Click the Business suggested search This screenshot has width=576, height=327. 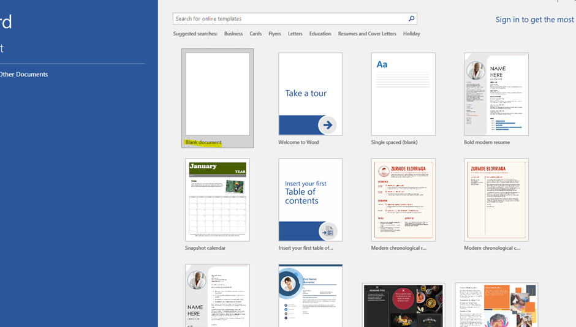pos(233,34)
